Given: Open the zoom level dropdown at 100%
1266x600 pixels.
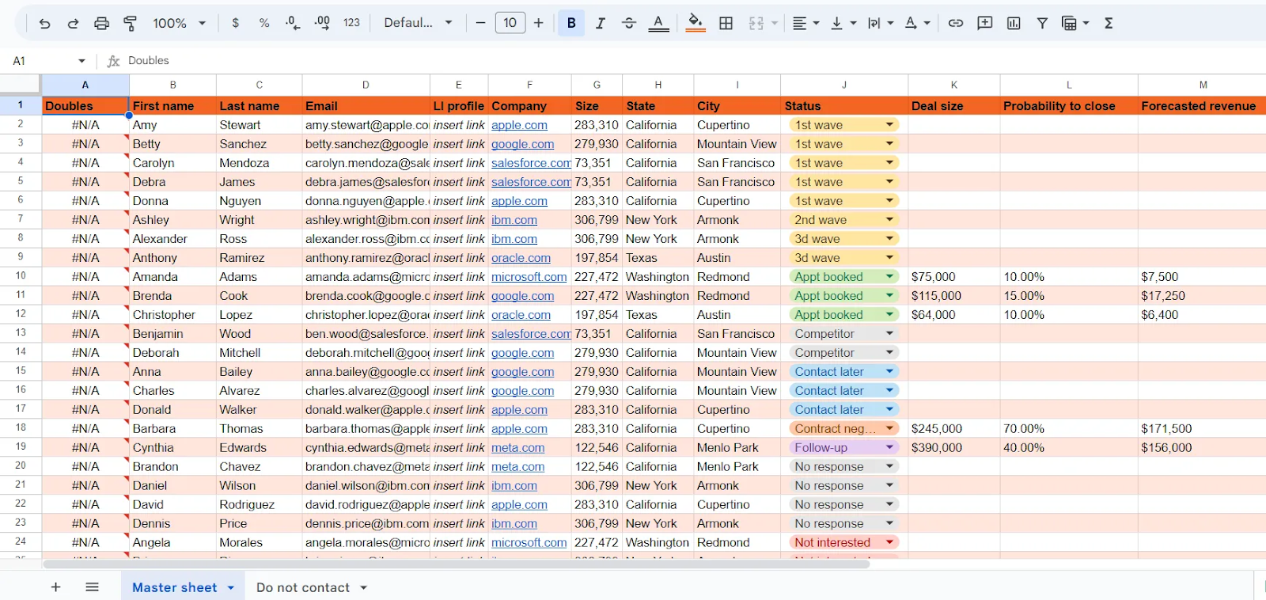Looking at the screenshot, I should (x=180, y=23).
